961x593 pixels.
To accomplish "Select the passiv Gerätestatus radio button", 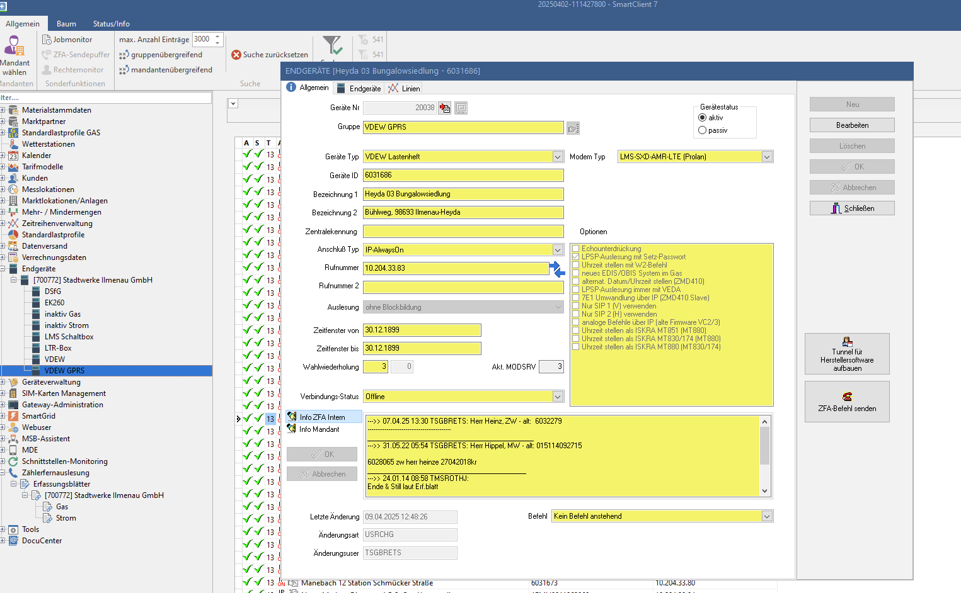I will [703, 130].
